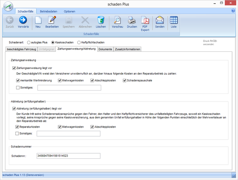Click the Drucken printer icon

click(132, 20)
